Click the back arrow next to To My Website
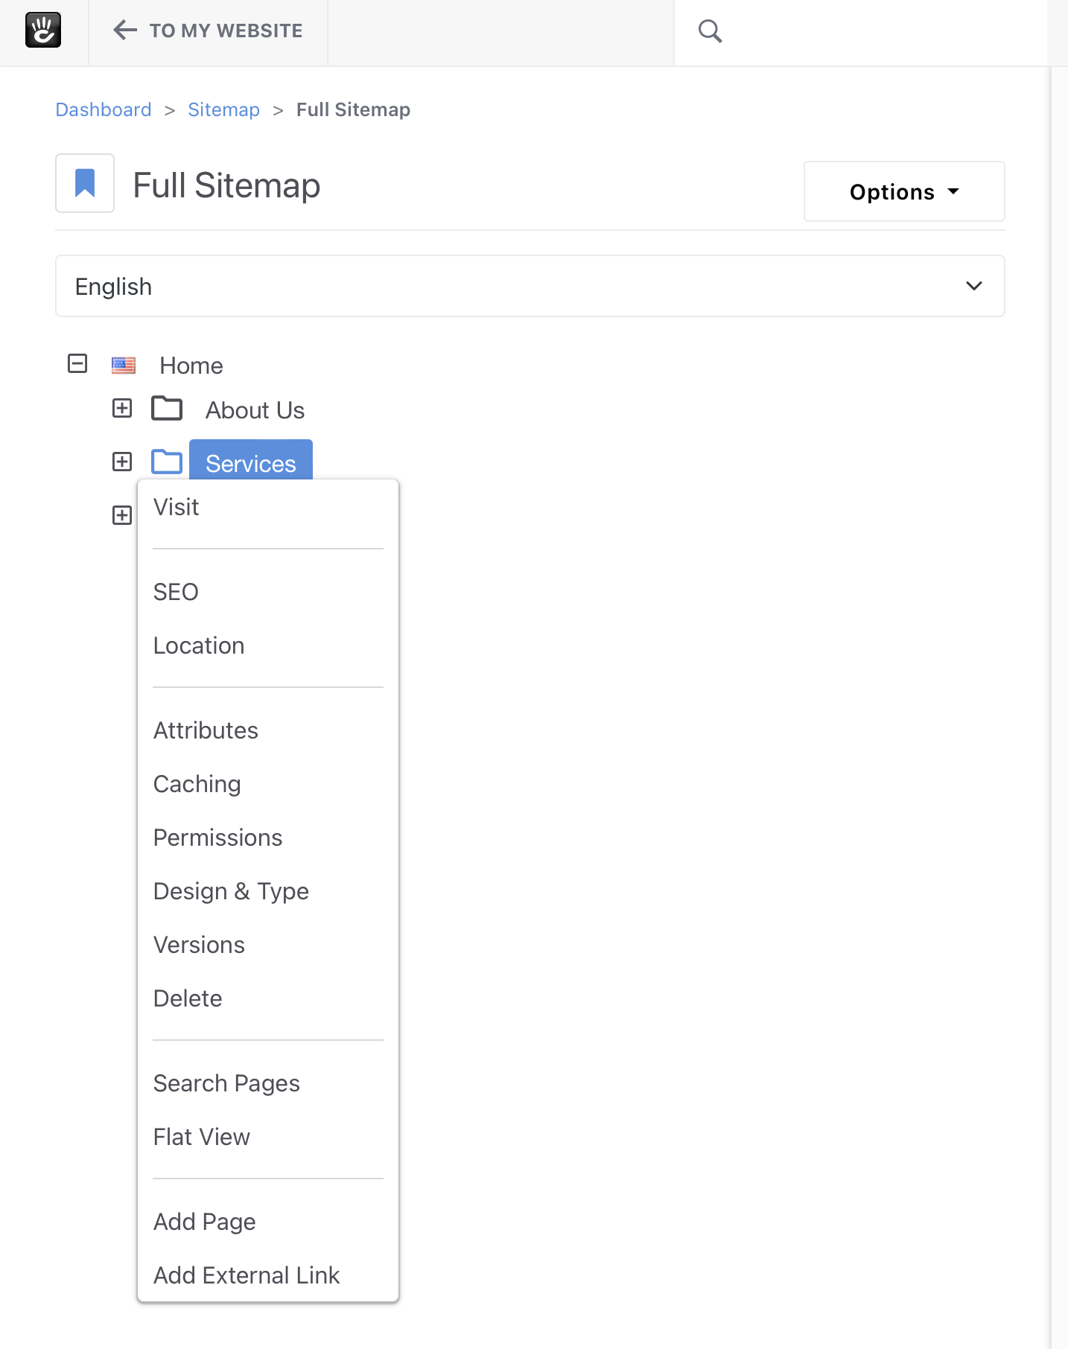Image resolution: width=1068 pixels, height=1349 pixels. [x=125, y=31]
